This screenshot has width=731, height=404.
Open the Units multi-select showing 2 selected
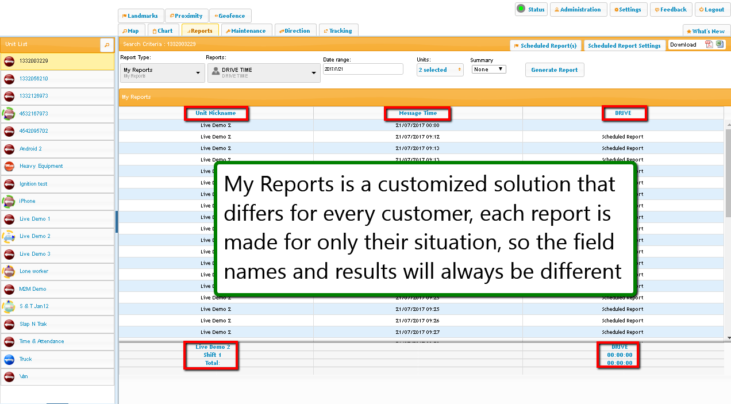pyautogui.click(x=440, y=70)
